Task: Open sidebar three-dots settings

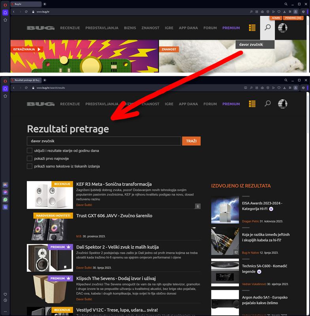Action: point(5,312)
